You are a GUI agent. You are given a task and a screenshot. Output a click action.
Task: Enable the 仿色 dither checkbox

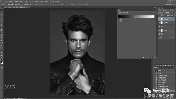point(119,19)
